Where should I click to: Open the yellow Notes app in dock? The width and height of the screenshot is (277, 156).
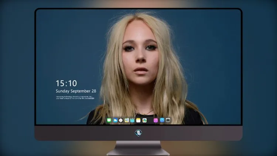pyautogui.click(x=138, y=120)
